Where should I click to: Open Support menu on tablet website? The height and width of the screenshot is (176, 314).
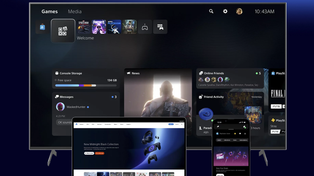[128, 124]
